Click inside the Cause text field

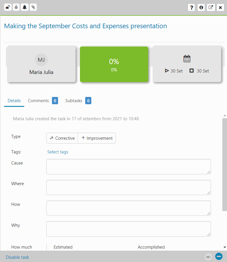[129, 167]
